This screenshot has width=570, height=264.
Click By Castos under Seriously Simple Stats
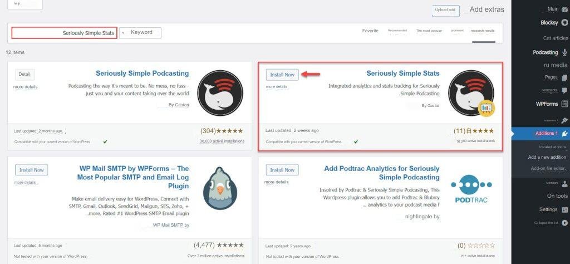point(430,105)
